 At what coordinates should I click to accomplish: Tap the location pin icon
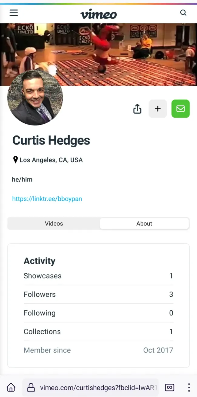(15, 160)
